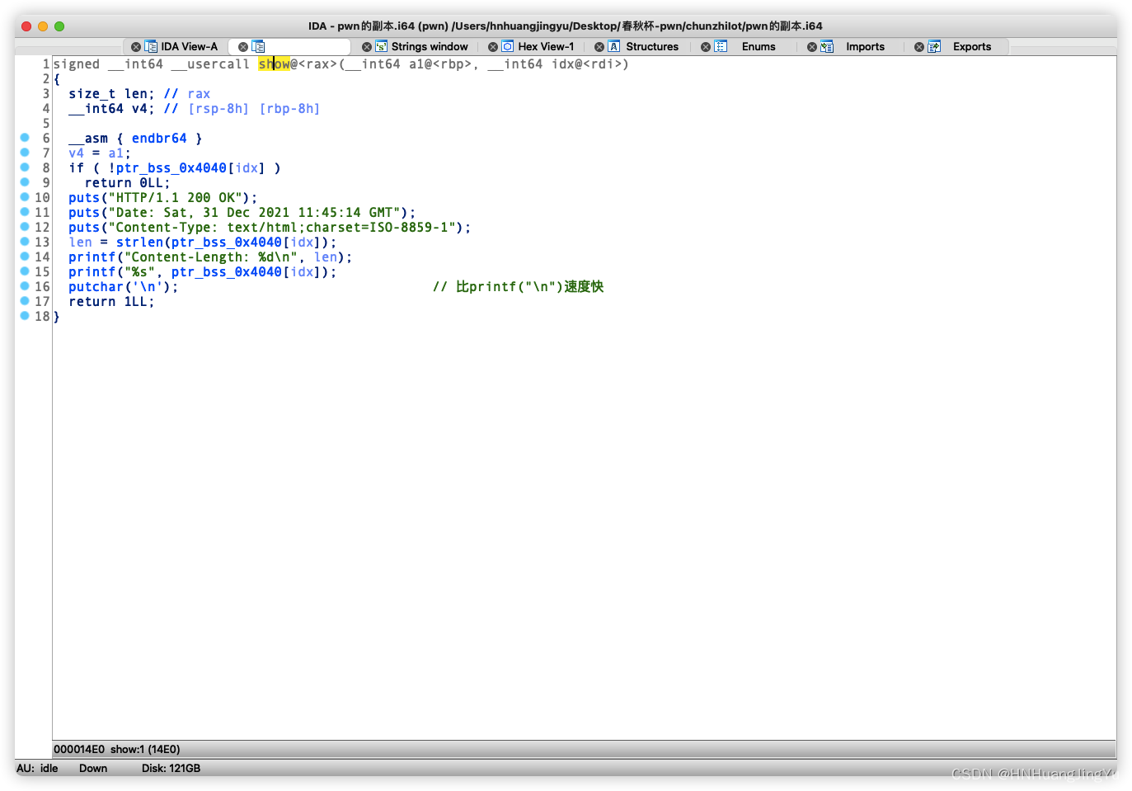The width and height of the screenshot is (1132, 791).
Task: Close the active pseudocode tab
Action: coord(243,47)
